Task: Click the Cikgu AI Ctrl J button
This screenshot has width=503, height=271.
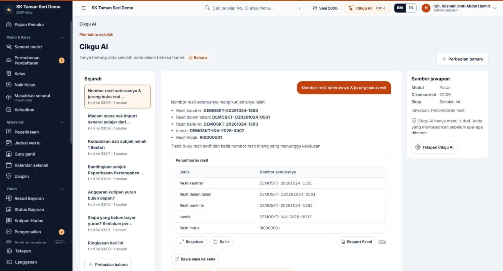Action: coord(368,8)
